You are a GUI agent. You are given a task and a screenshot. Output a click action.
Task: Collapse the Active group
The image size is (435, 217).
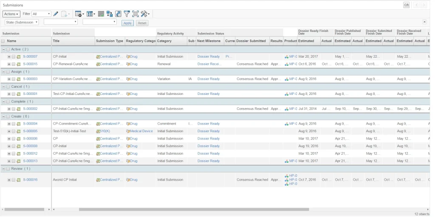click(3, 49)
